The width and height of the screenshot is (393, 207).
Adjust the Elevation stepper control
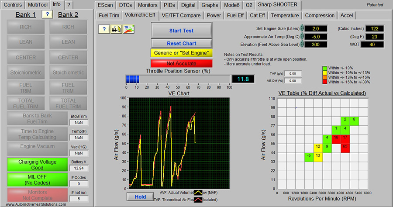pos(301,45)
